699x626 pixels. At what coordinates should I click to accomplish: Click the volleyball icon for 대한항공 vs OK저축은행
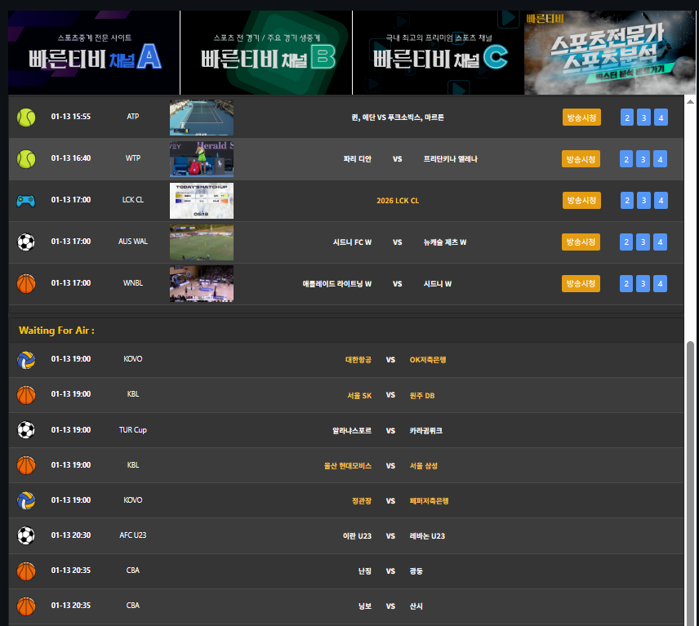26,359
